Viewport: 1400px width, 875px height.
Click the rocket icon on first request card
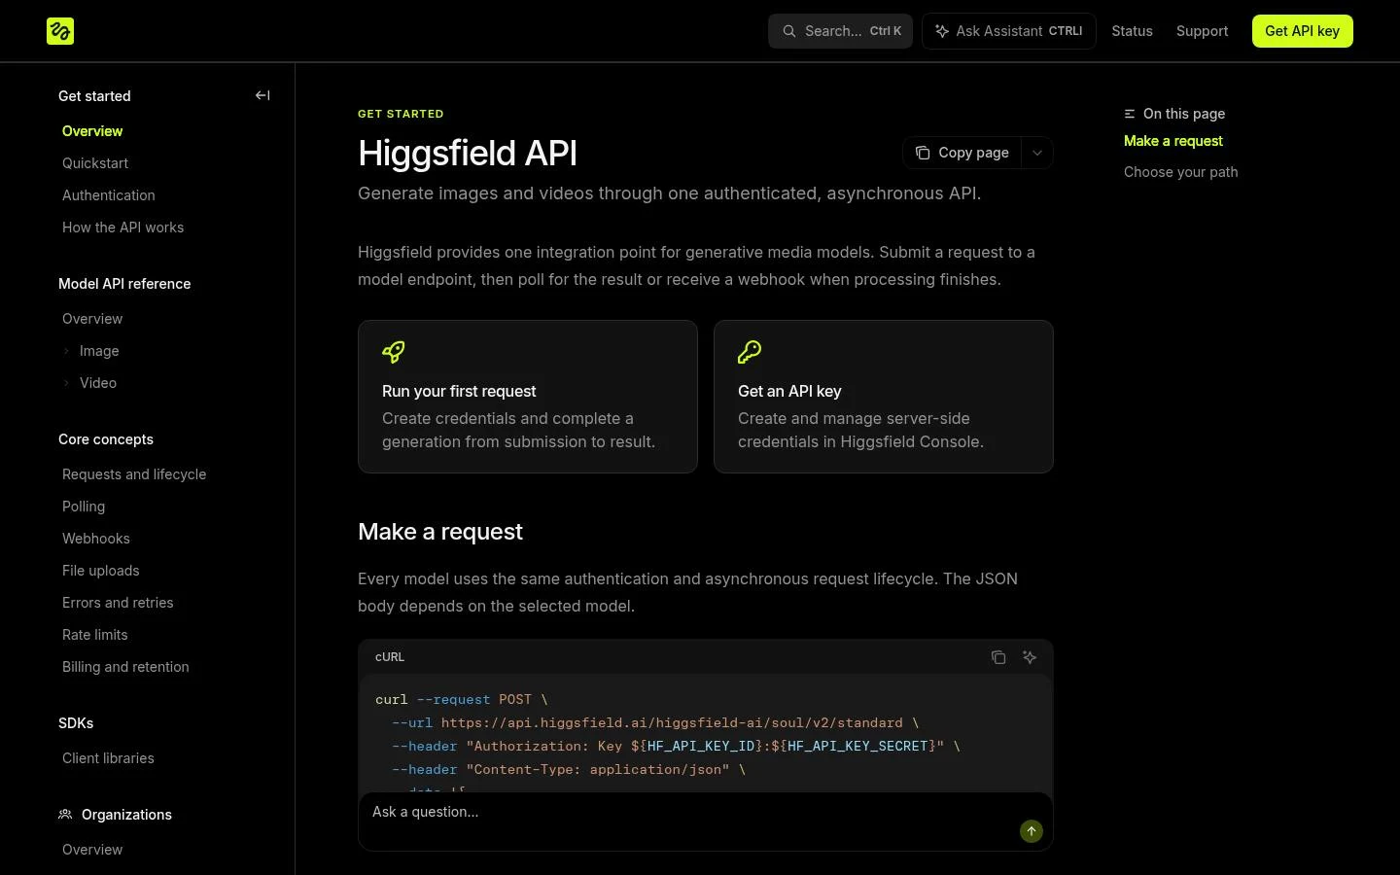pyautogui.click(x=394, y=352)
